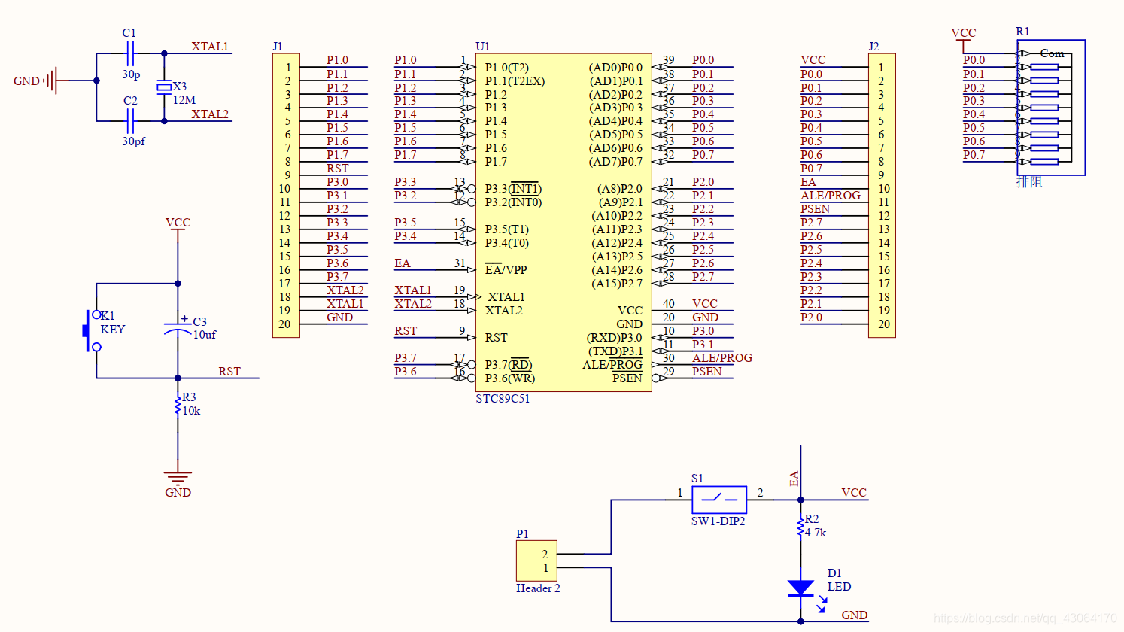Click the P1 Header 2 connector body
The width and height of the screenshot is (1124, 632).
[536, 561]
